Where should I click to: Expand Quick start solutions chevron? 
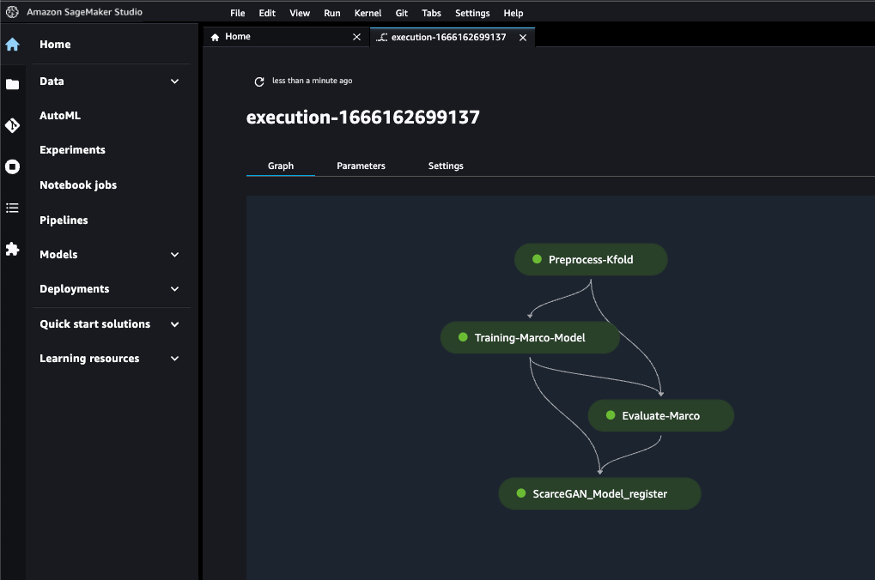point(175,324)
